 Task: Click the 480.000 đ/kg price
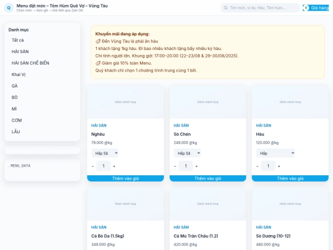click(x=268, y=244)
